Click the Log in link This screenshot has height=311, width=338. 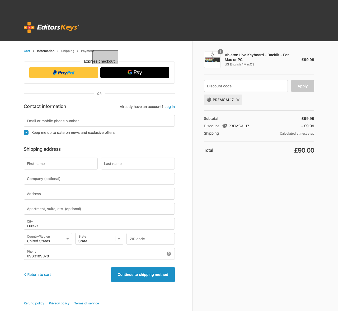pyautogui.click(x=170, y=107)
